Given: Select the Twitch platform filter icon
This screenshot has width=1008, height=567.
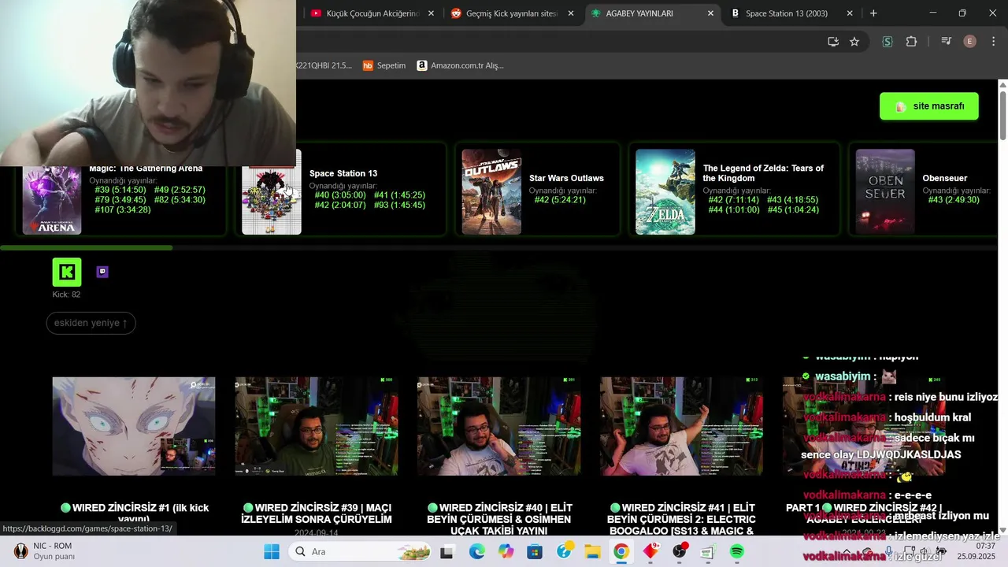Looking at the screenshot, I should [x=102, y=272].
